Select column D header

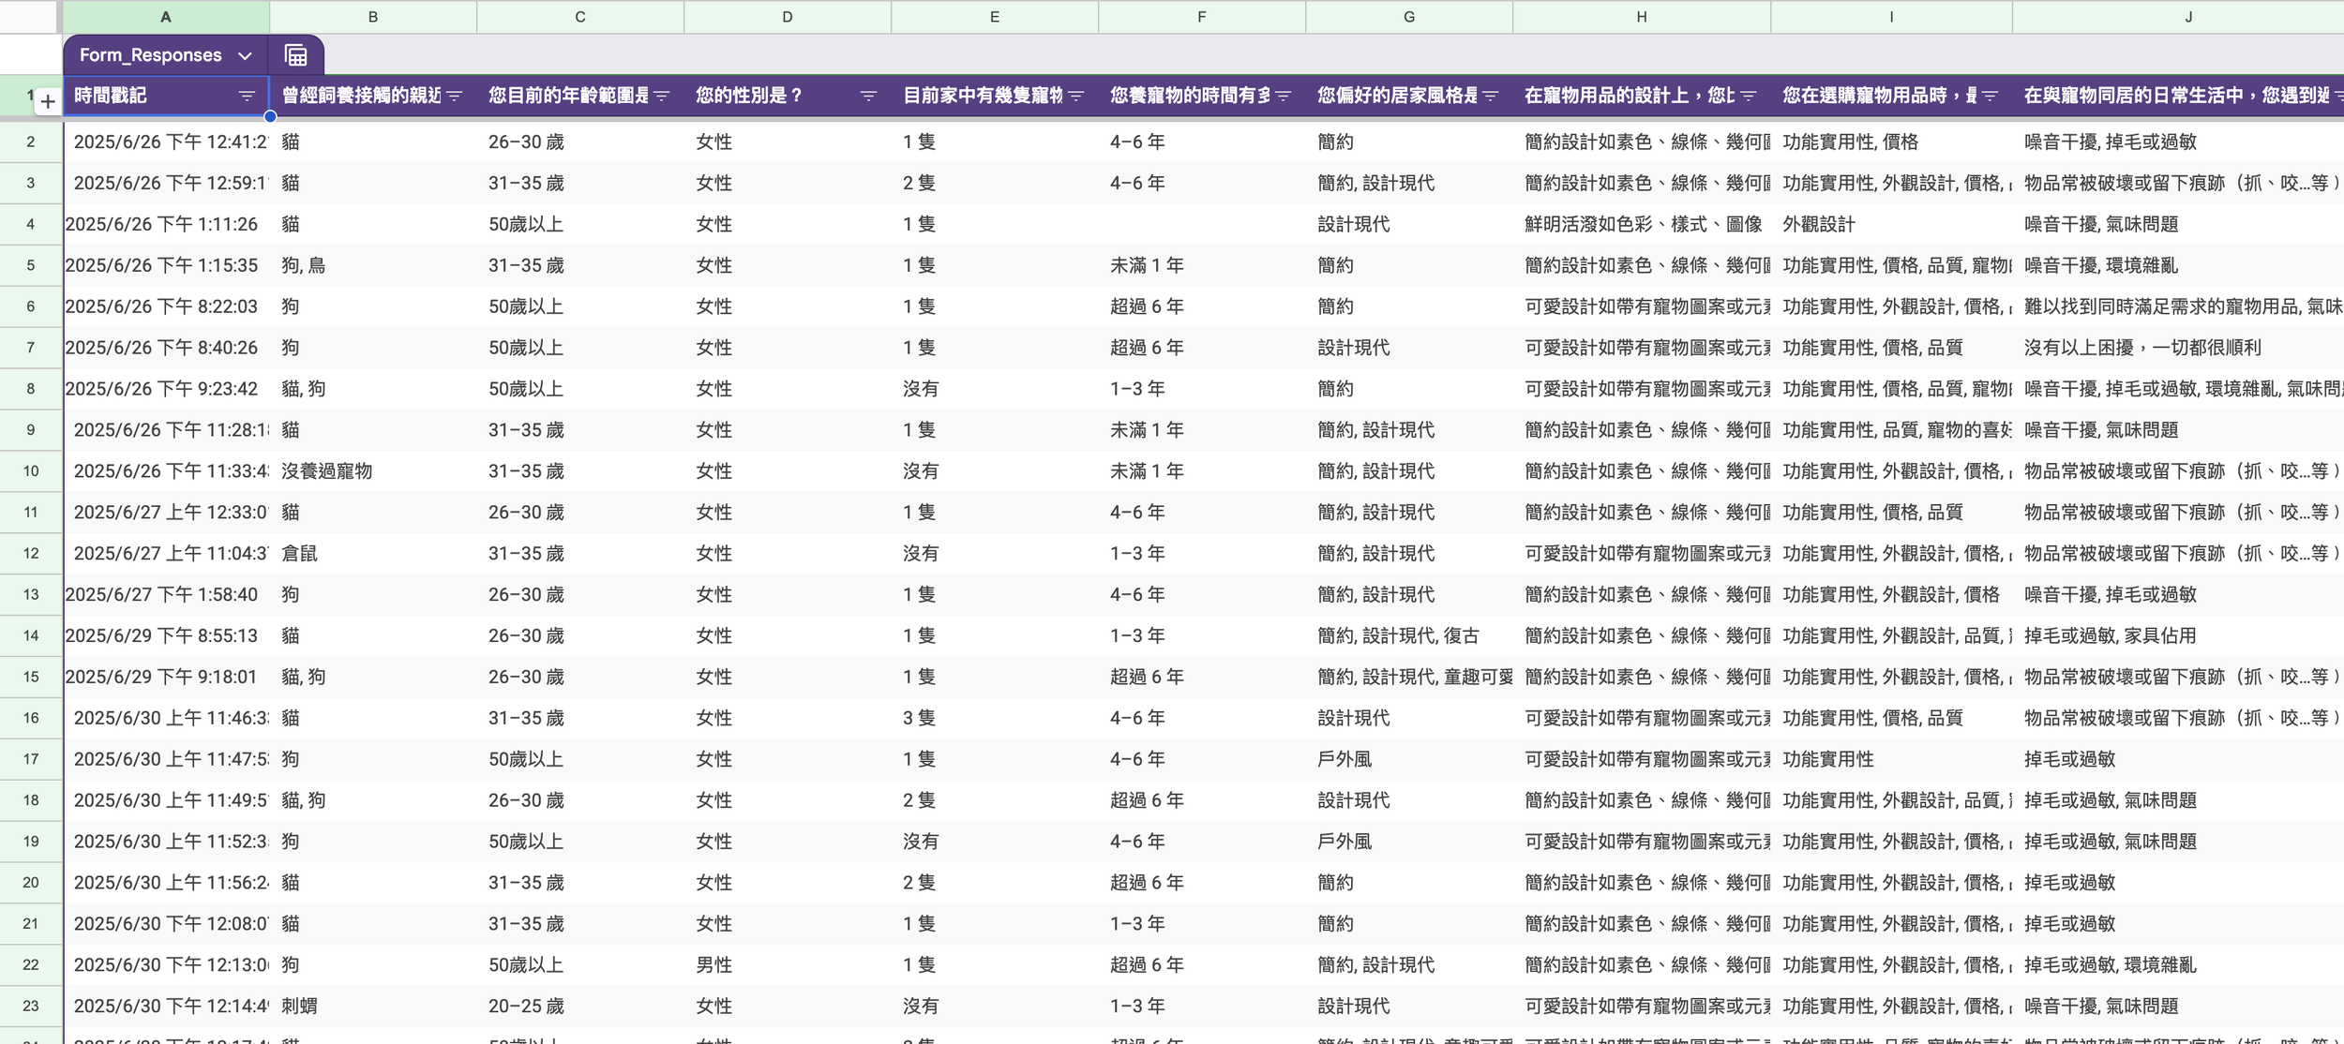(787, 17)
